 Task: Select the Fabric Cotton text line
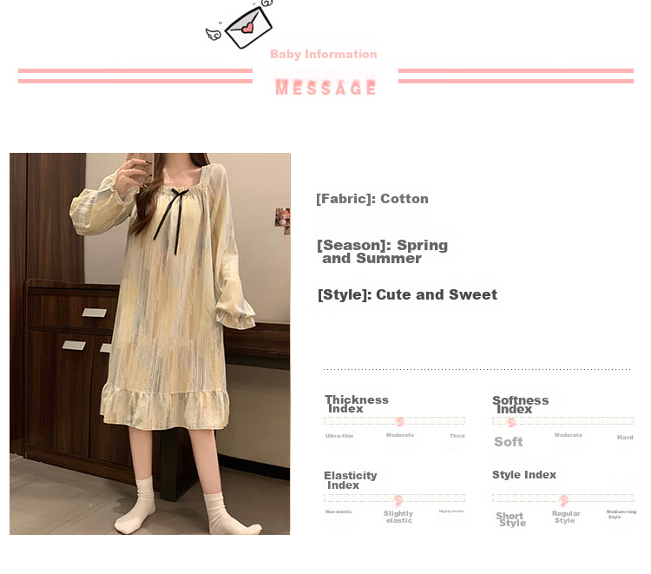pos(372,199)
